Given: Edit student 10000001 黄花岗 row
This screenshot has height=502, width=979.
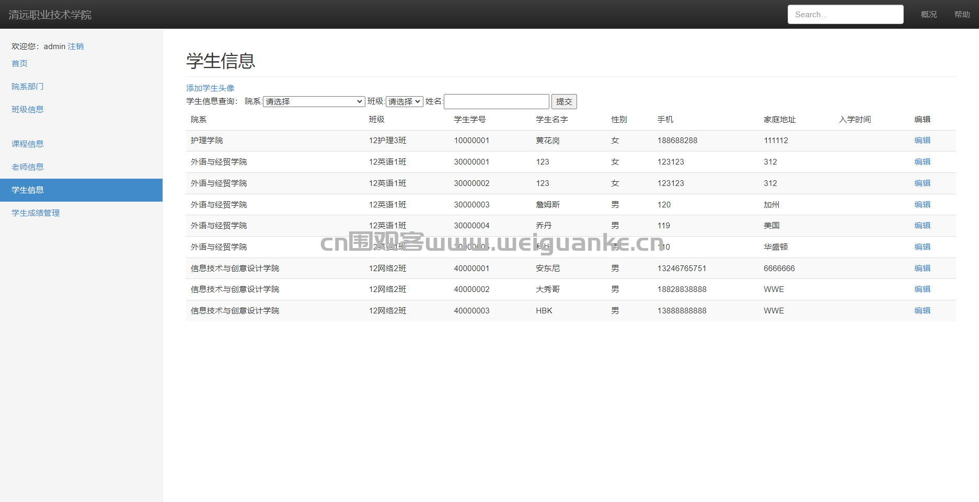Looking at the screenshot, I should [922, 140].
